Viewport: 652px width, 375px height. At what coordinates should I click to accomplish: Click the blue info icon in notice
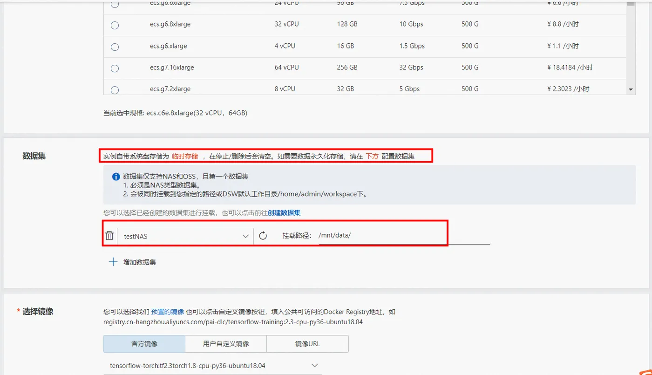coord(116,177)
